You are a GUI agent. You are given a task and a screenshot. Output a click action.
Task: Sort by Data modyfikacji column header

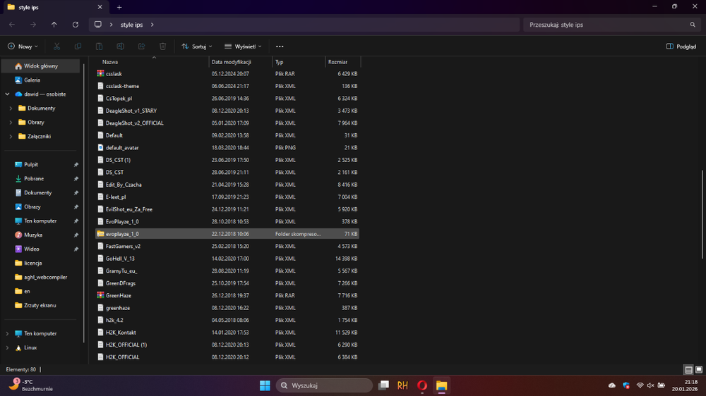point(231,62)
